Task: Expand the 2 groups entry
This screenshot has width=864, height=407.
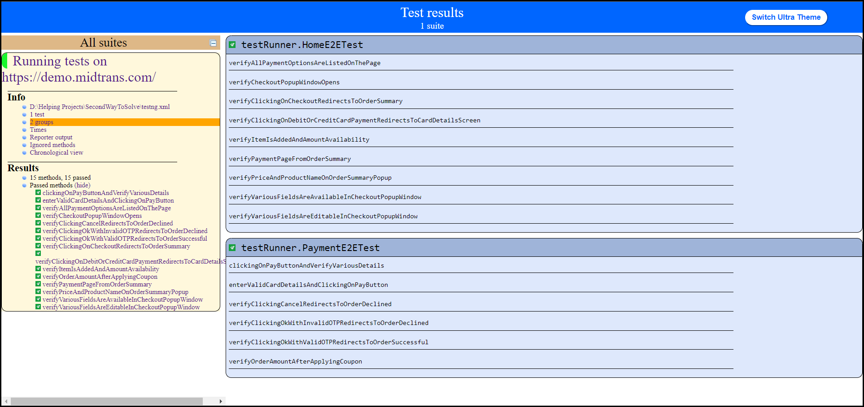Action: (41, 122)
